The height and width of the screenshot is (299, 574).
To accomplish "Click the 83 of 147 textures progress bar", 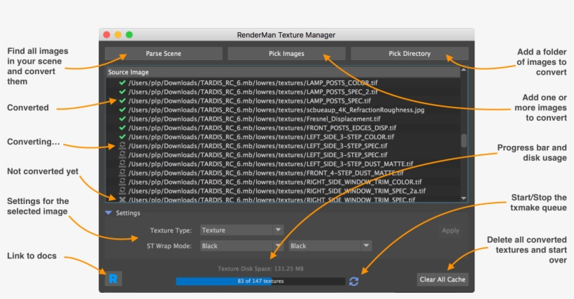I will 260,281.
